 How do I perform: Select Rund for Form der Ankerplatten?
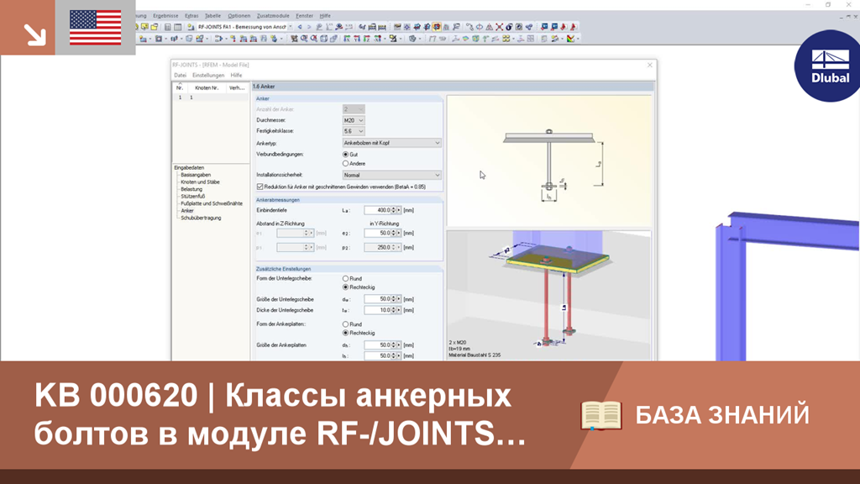click(x=345, y=324)
